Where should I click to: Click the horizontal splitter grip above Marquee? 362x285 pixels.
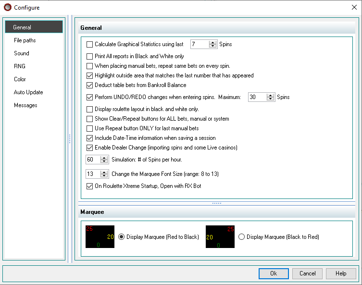coord(216,203)
